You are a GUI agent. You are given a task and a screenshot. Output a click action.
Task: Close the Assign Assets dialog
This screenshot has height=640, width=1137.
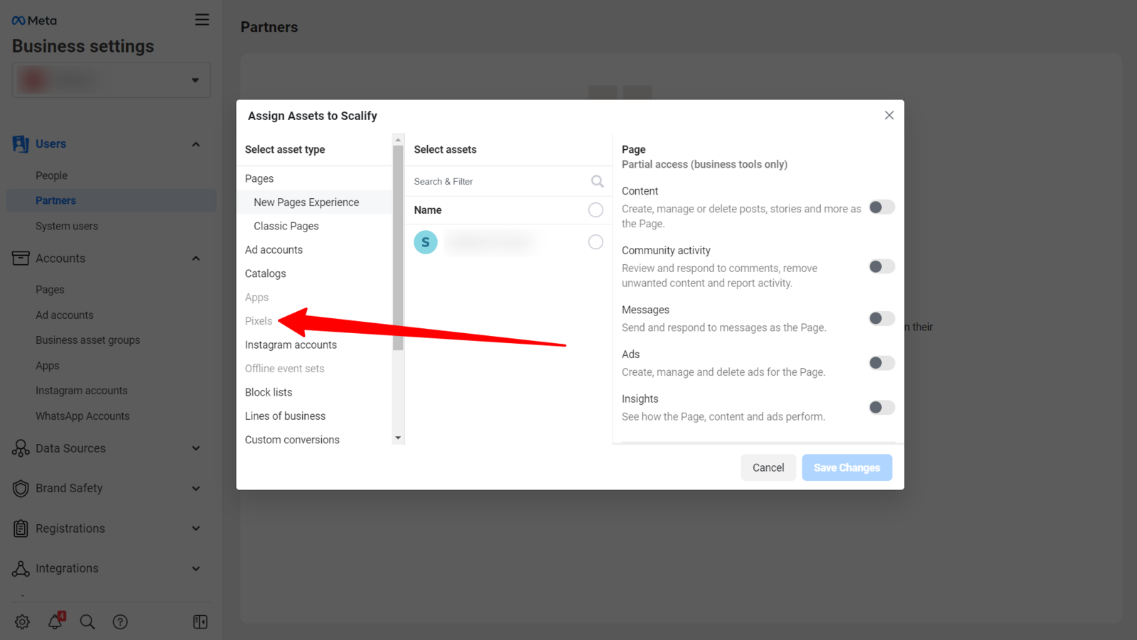click(x=889, y=115)
